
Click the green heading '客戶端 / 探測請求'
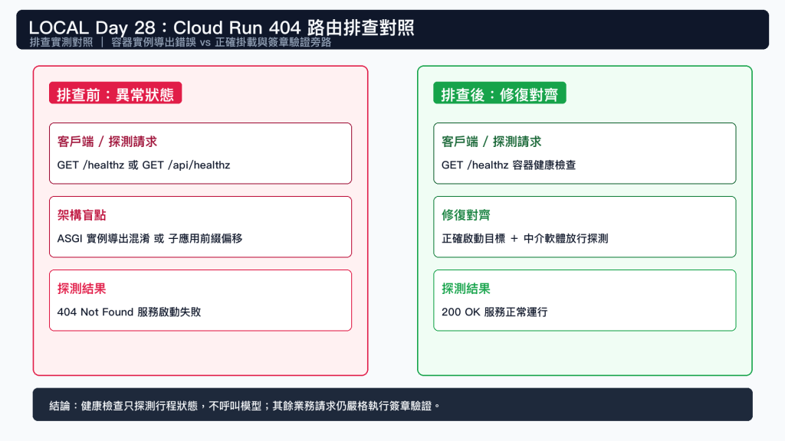[491, 142]
